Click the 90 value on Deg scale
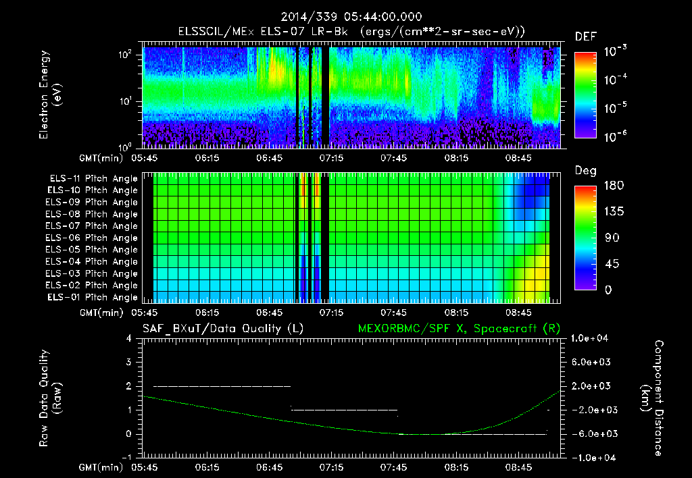692x478 pixels. 612,238
